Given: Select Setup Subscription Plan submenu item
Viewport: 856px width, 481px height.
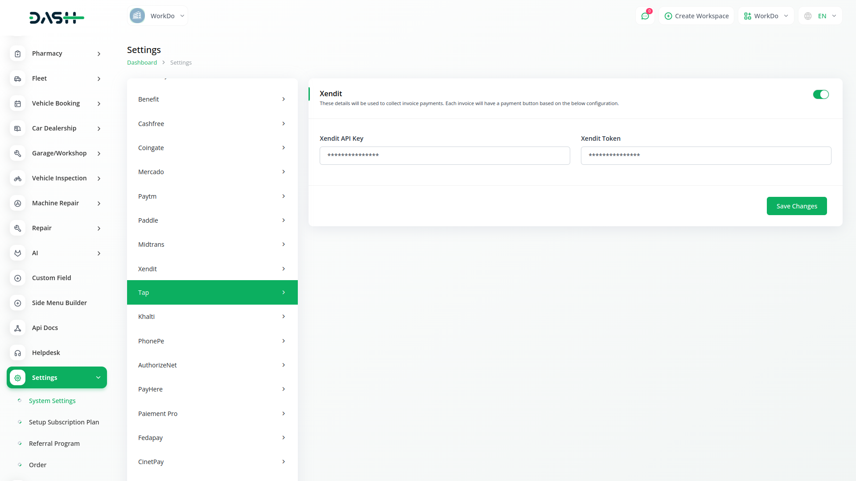Looking at the screenshot, I should (x=64, y=422).
